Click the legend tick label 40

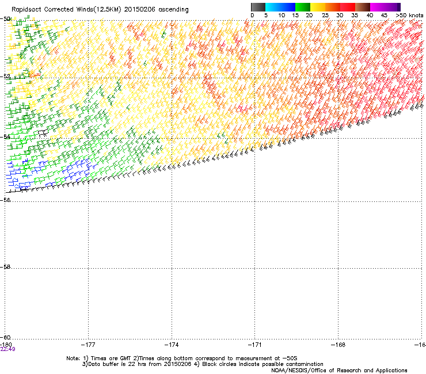point(370,16)
